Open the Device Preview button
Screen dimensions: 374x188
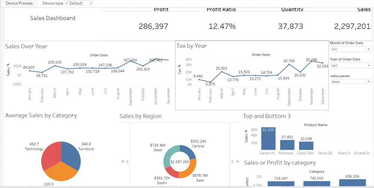coord(19,3)
